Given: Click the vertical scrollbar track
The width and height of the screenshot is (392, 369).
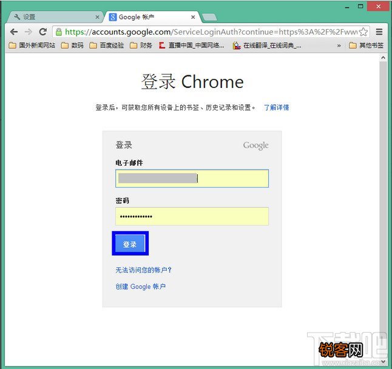Looking at the screenshot, I should pyautogui.click(x=383, y=210).
